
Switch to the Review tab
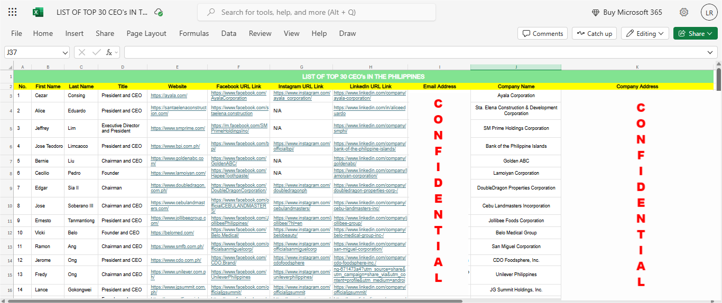(260, 33)
